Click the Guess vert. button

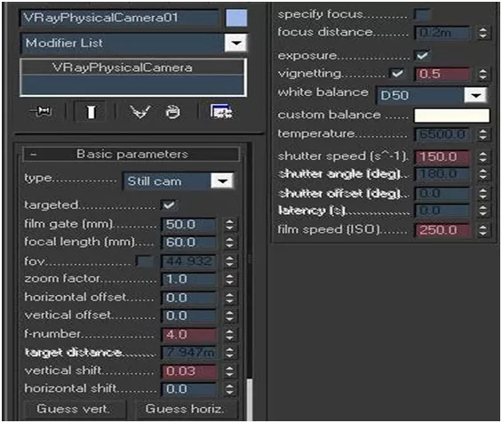point(74,409)
